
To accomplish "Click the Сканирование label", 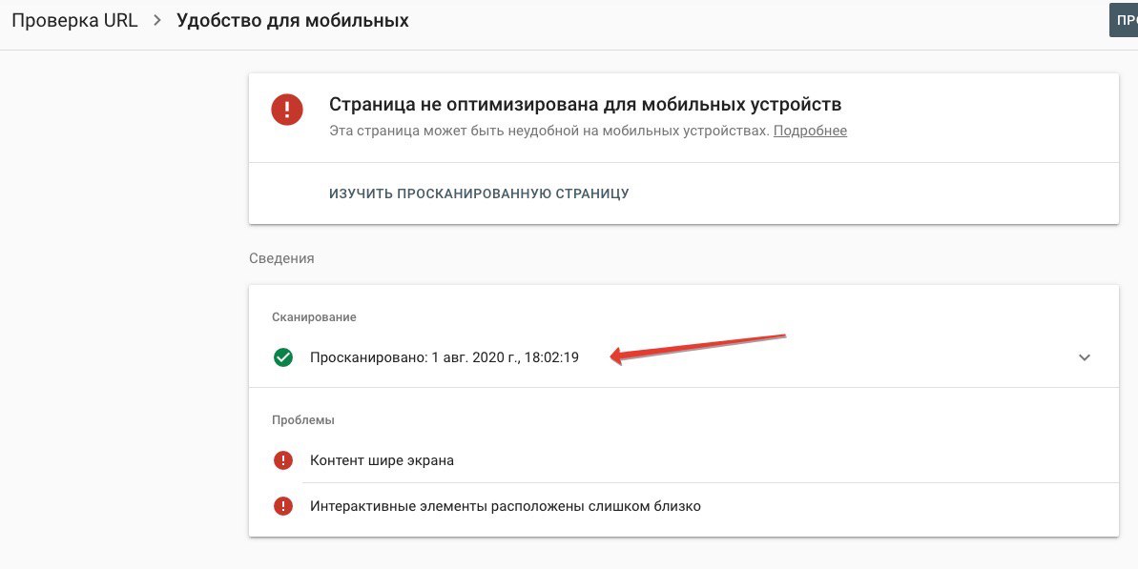I will pos(314,317).
